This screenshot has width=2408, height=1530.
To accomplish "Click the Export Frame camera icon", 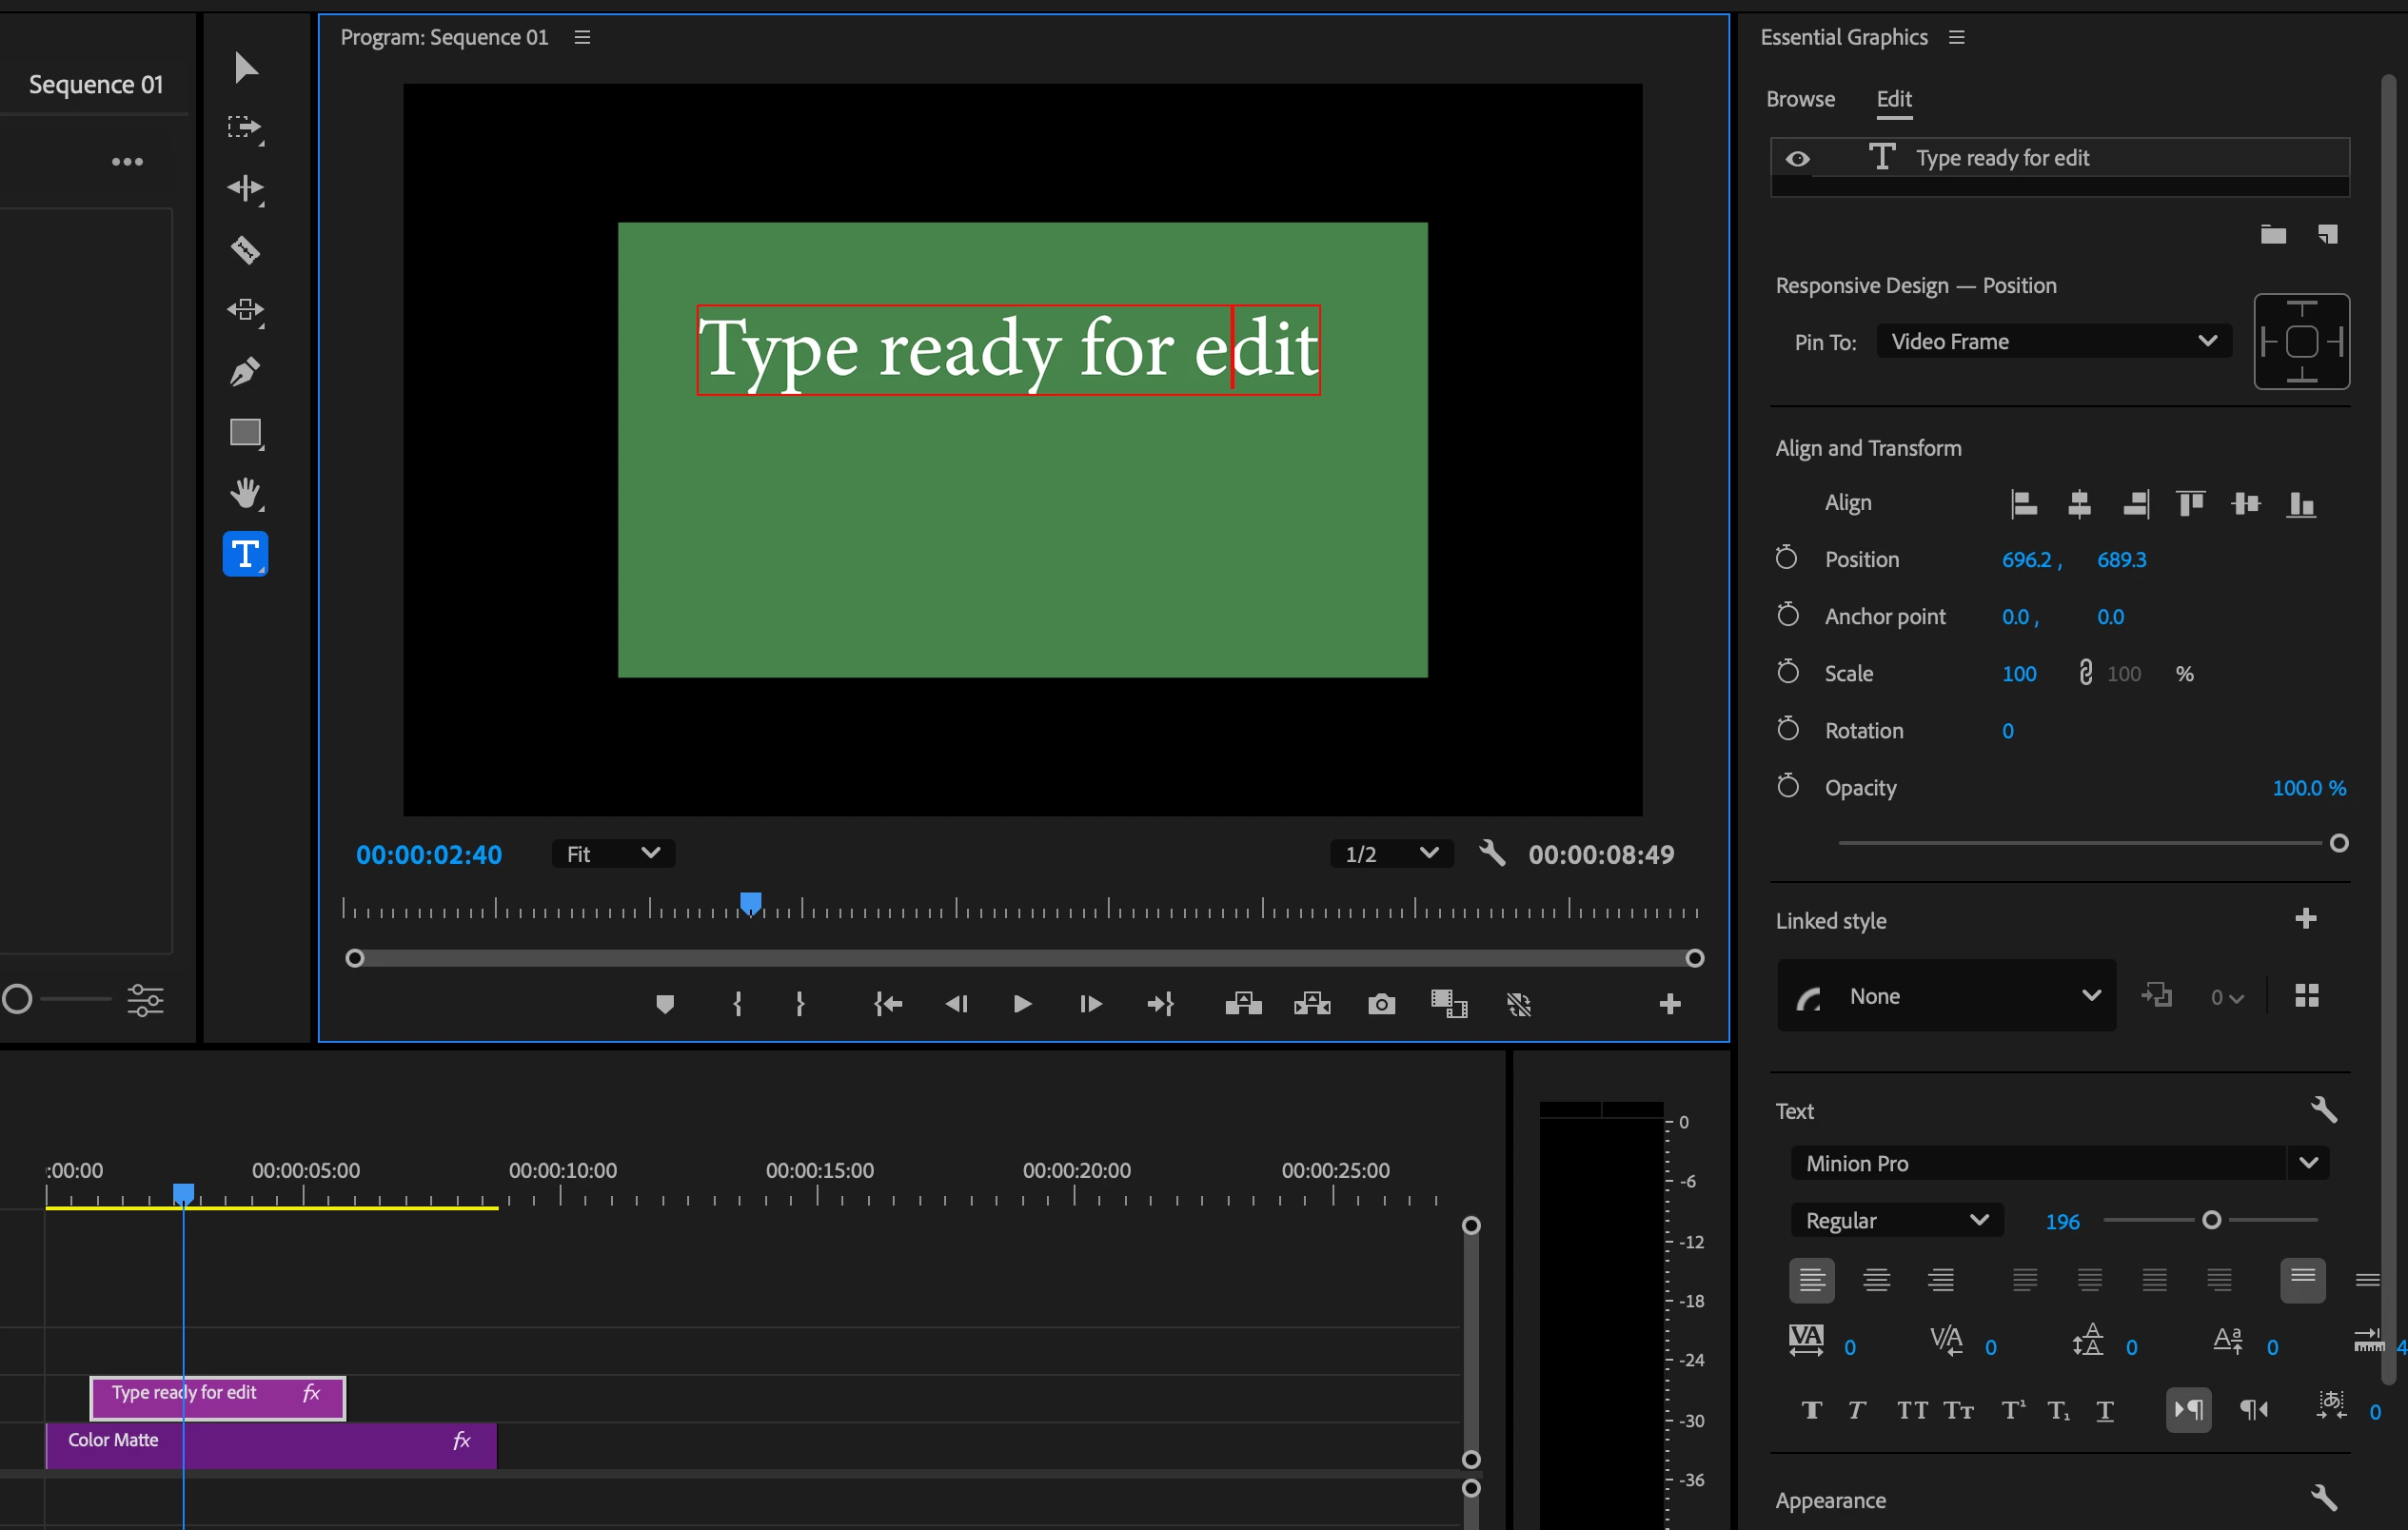I will (1381, 1004).
